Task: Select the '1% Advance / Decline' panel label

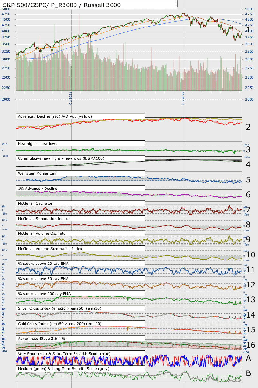Action: click(38, 189)
